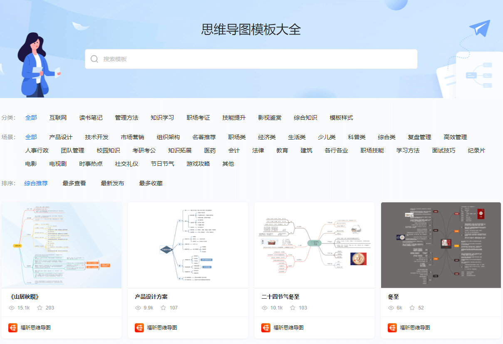Filter by 节日节气 scene
The image size is (503, 344).
162,164
